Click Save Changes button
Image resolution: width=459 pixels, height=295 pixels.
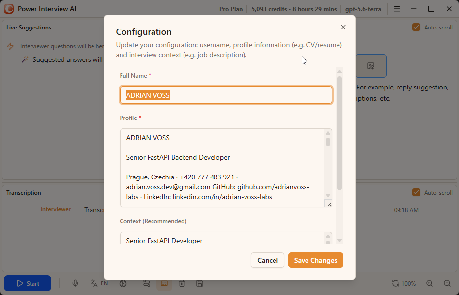[x=315, y=260]
